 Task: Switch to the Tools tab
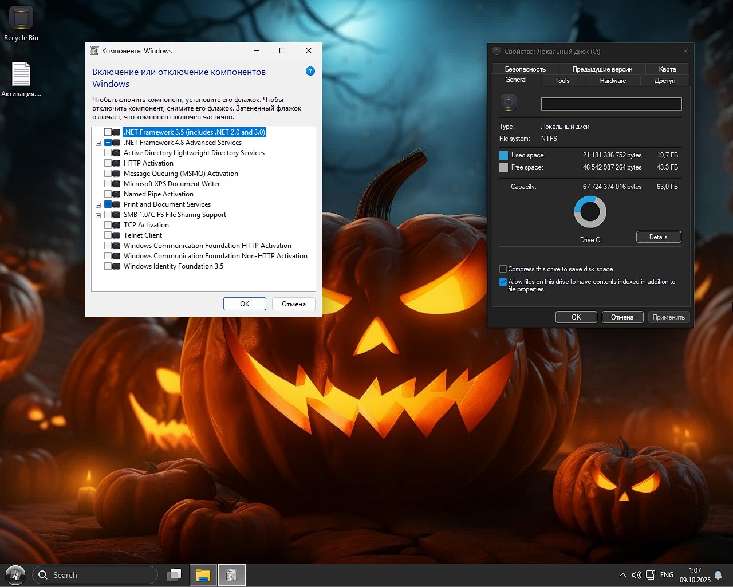[562, 81]
